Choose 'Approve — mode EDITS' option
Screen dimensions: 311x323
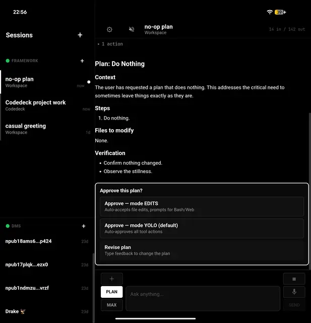(x=202, y=206)
